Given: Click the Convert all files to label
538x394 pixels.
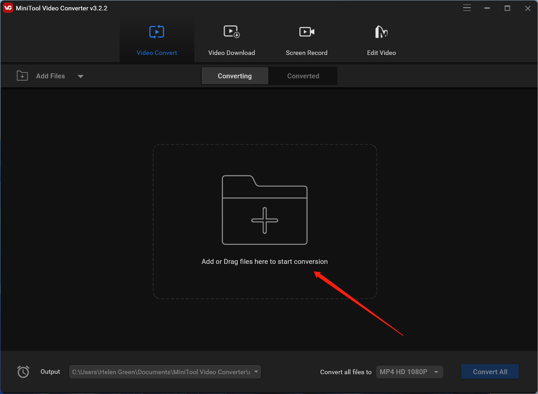Looking at the screenshot, I should click(345, 371).
